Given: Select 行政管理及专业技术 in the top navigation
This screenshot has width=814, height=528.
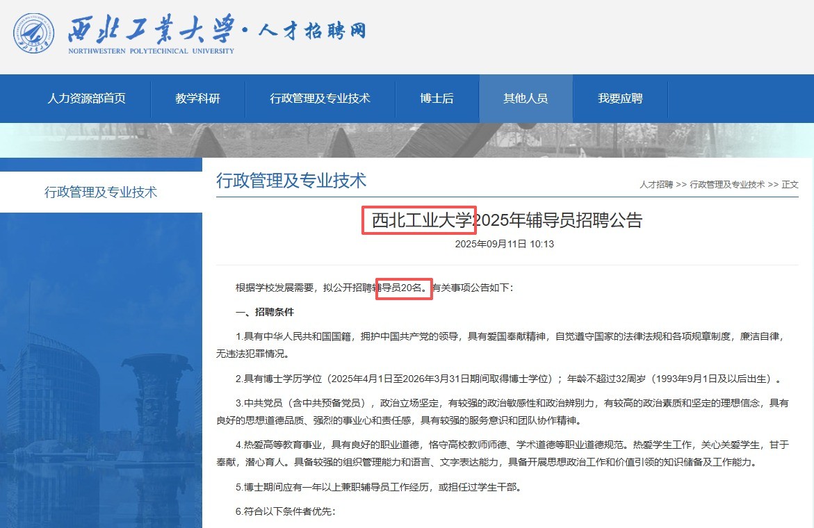Looking at the screenshot, I should point(320,99).
